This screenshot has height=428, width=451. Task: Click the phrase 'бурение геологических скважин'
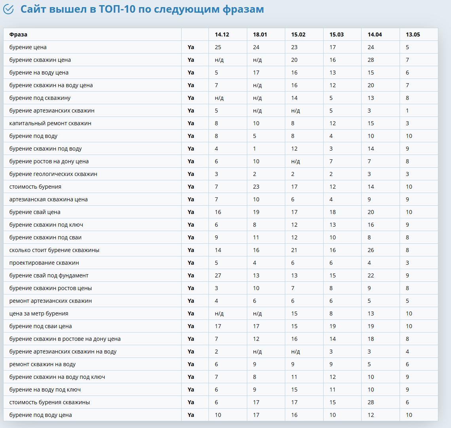[53, 174]
